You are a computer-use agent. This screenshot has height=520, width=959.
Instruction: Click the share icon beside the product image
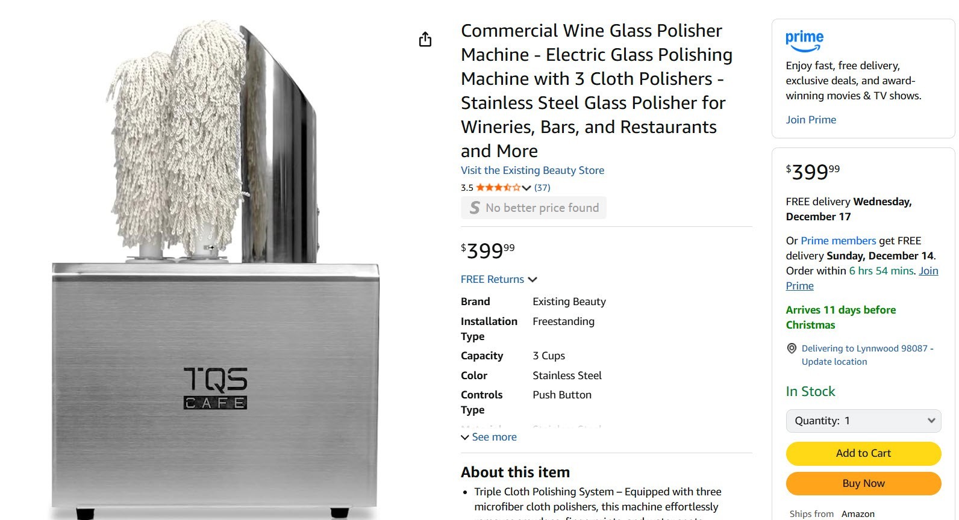click(x=425, y=40)
